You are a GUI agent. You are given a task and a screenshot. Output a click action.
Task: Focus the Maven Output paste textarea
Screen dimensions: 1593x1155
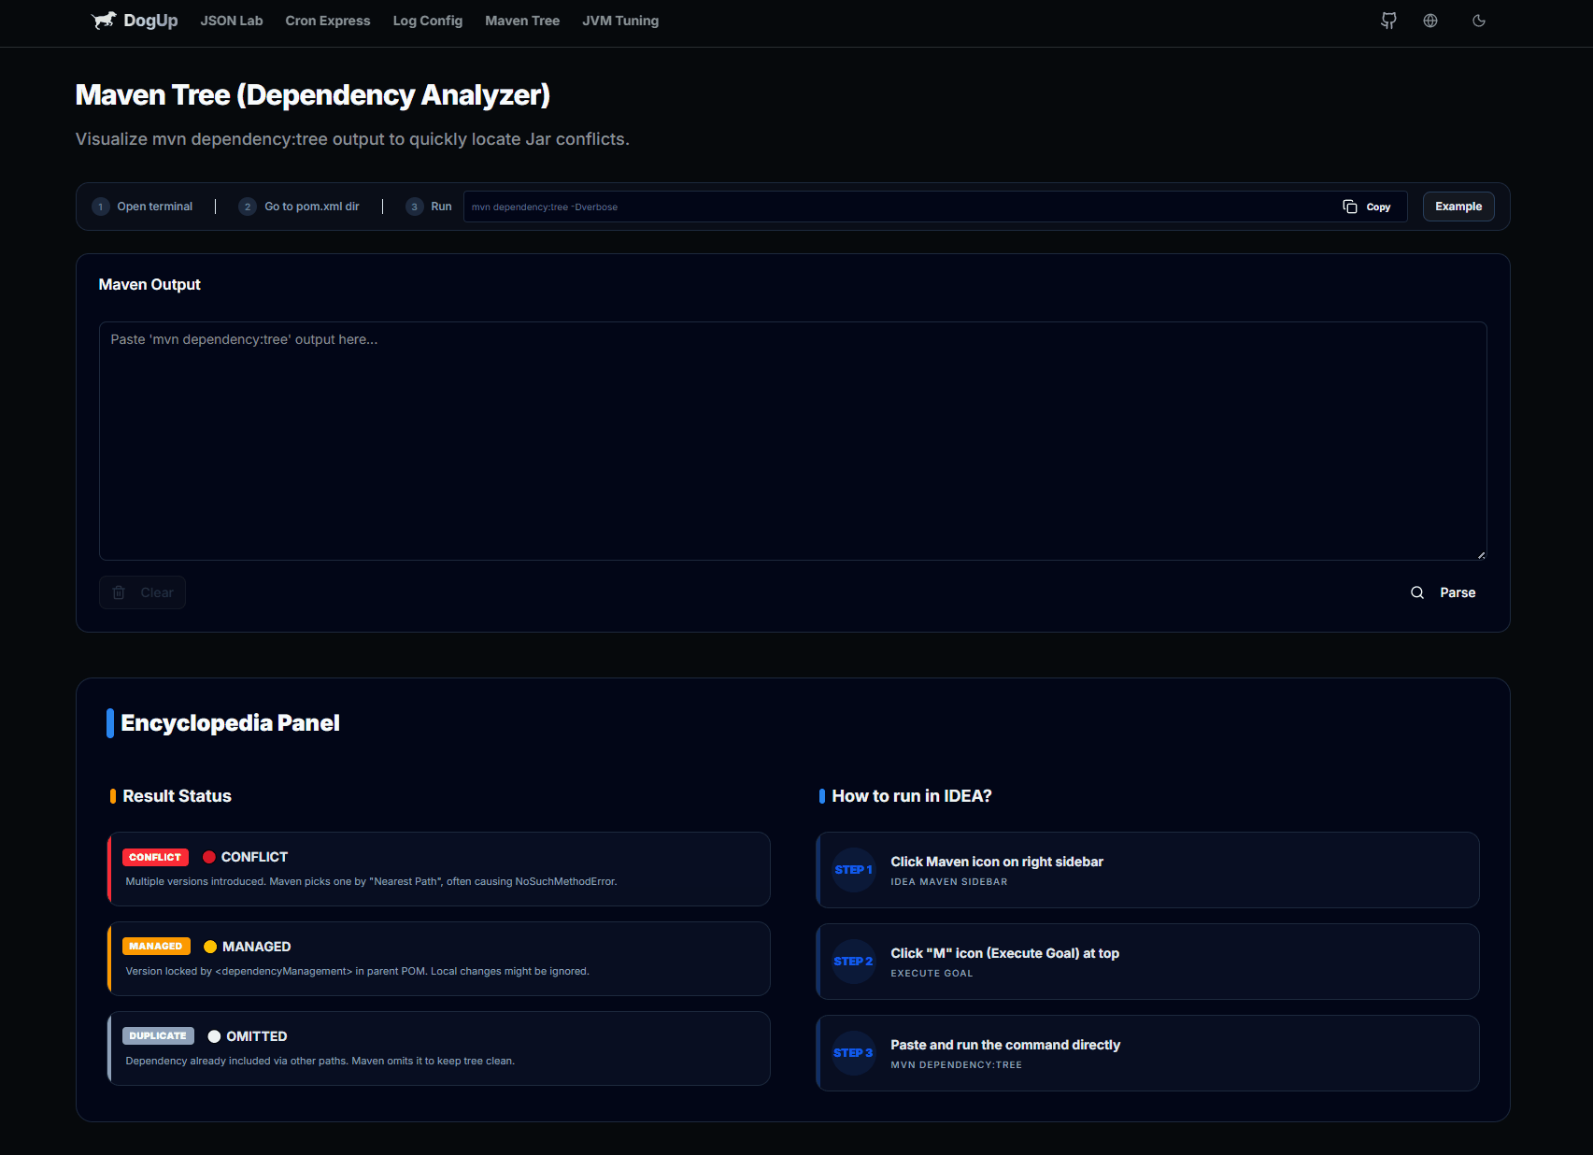[792, 439]
